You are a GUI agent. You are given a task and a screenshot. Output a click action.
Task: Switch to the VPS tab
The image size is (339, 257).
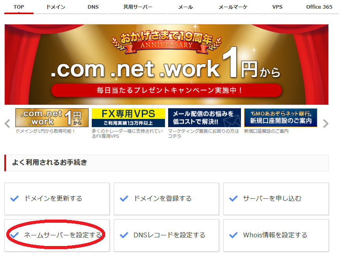[278, 7]
